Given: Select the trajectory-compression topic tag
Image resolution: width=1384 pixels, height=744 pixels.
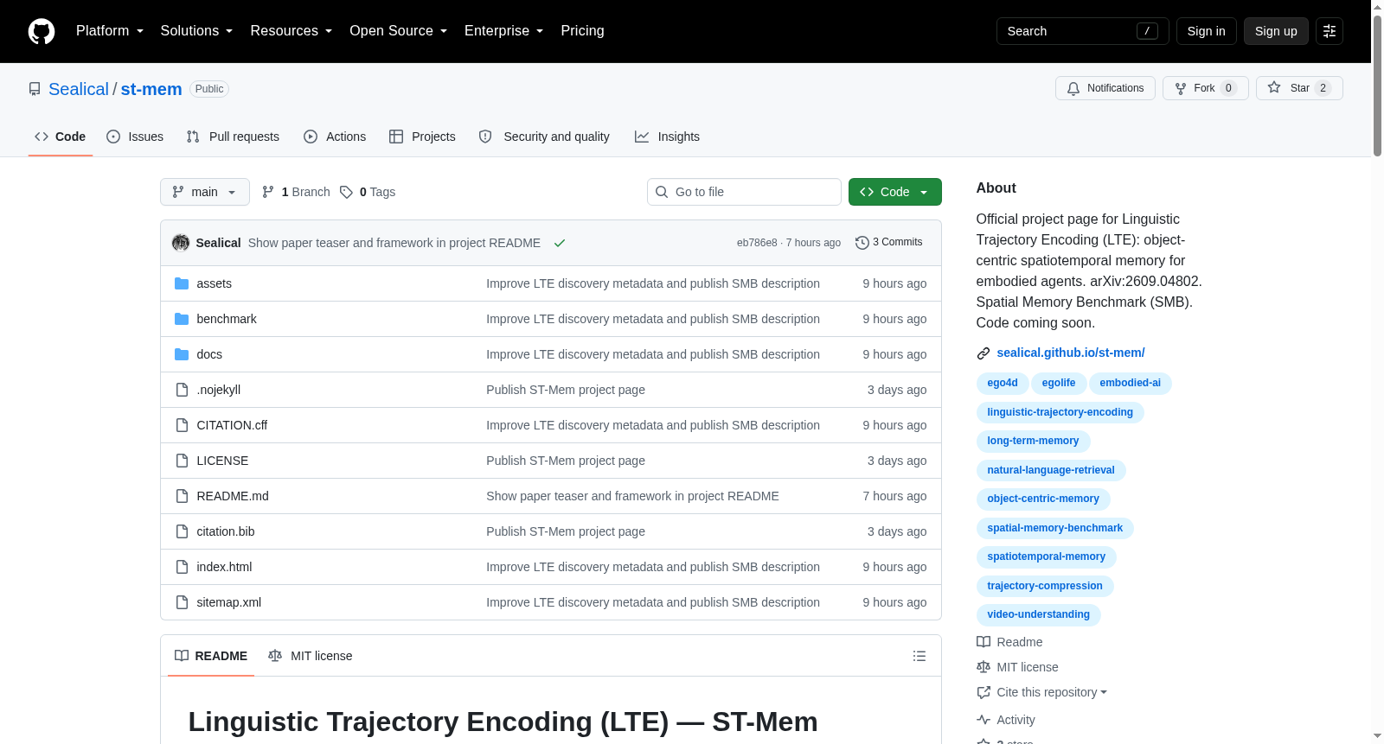Looking at the screenshot, I should (x=1045, y=586).
